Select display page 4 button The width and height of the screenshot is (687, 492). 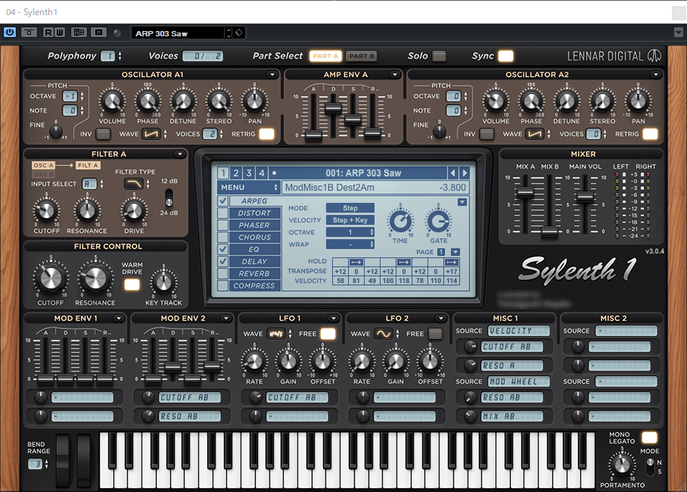262,173
